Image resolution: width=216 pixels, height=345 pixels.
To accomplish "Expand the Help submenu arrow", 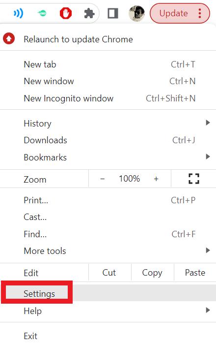I will click(x=208, y=310).
